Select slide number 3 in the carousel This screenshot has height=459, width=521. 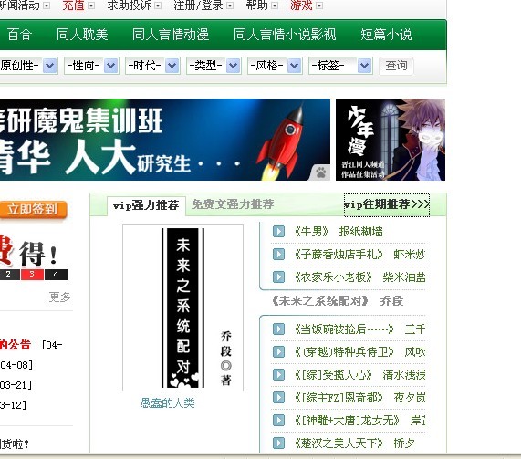click(32, 275)
